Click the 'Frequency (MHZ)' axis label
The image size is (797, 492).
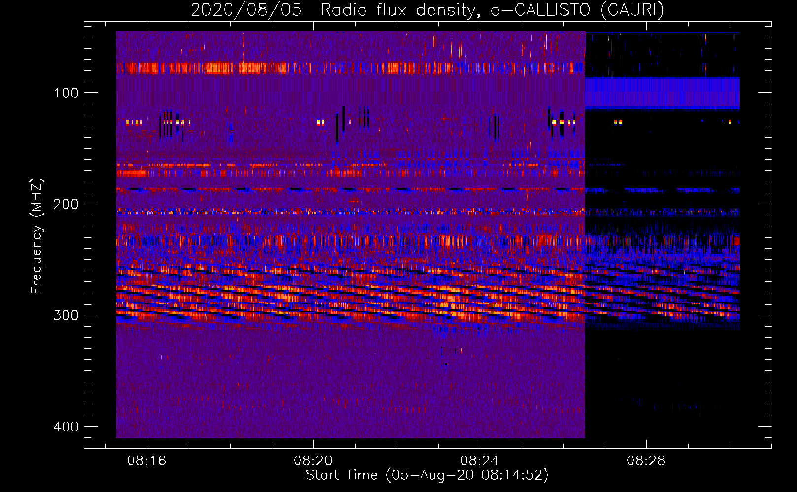[37, 236]
